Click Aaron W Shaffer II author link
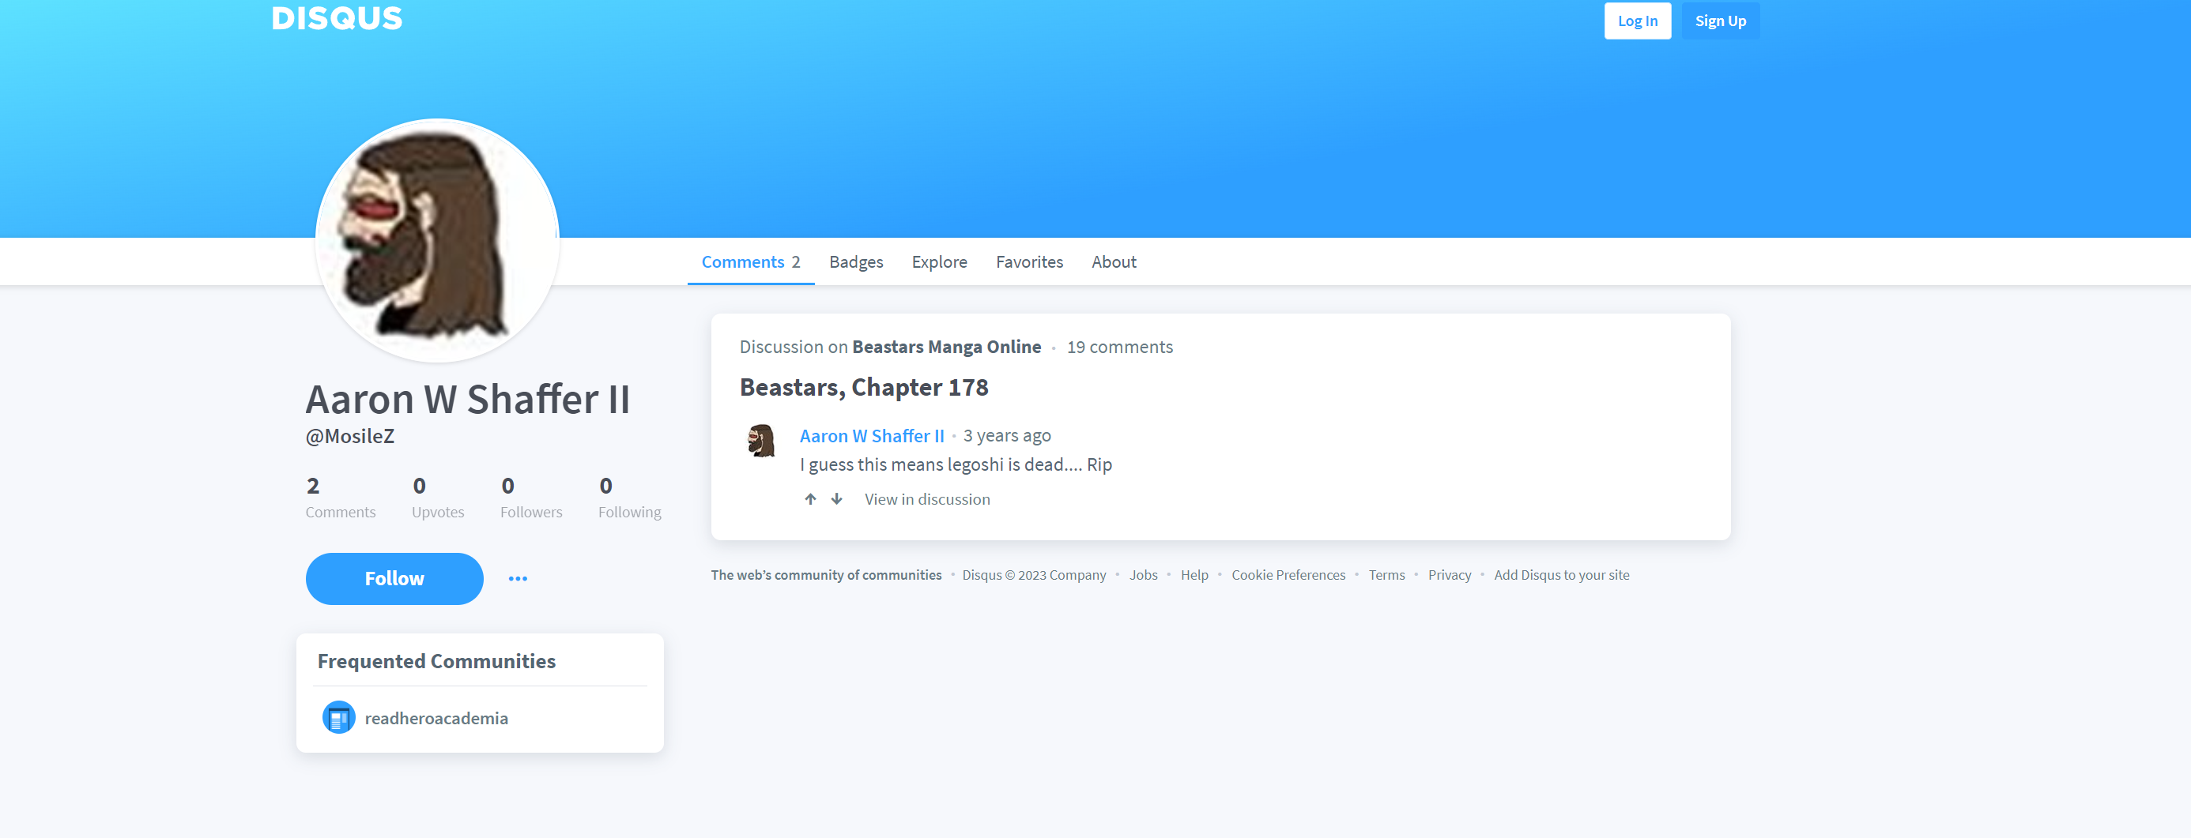The image size is (2191, 838). pyautogui.click(x=872, y=436)
